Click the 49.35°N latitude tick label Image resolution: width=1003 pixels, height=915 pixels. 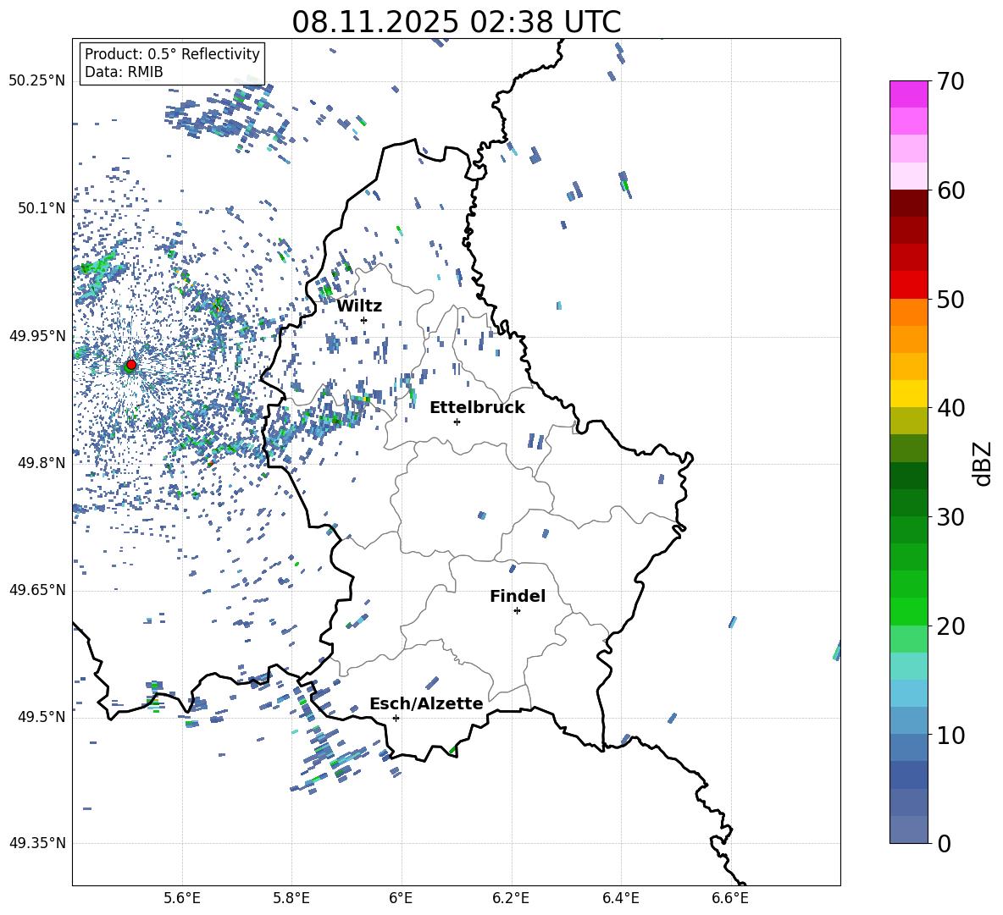(x=36, y=843)
